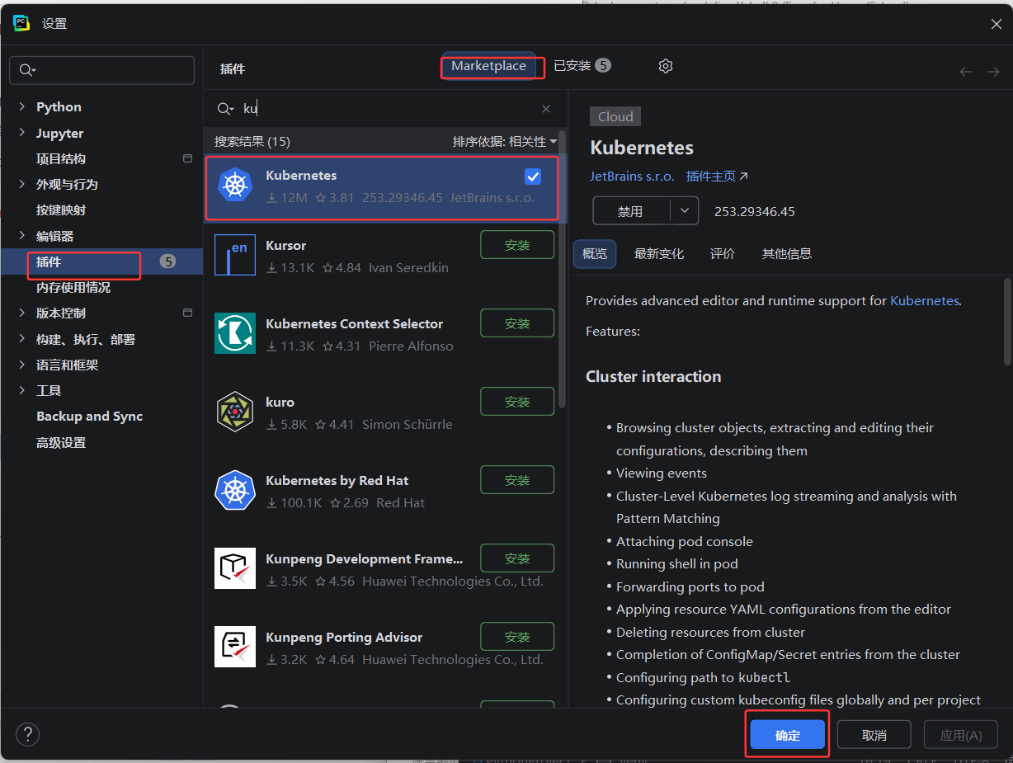Image resolution: width=1013 pixels, height=763 pixels.
Task: Uncheck the Kubernetes plugin checkbox
Action: pos(533,177)
